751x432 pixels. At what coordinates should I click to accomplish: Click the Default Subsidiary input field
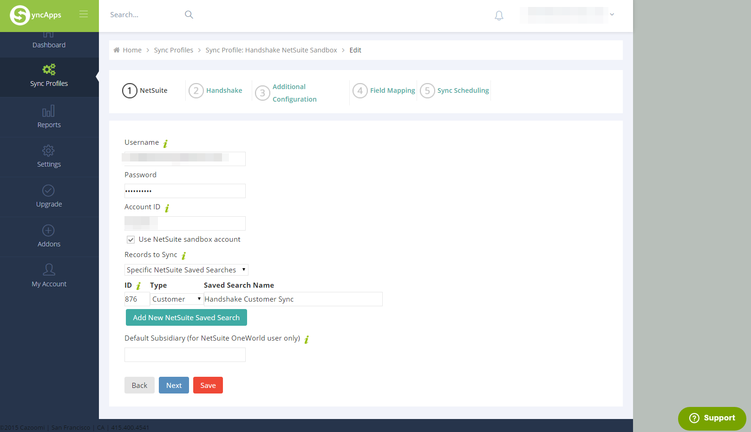pyautogui.click(x=185, y=355)
